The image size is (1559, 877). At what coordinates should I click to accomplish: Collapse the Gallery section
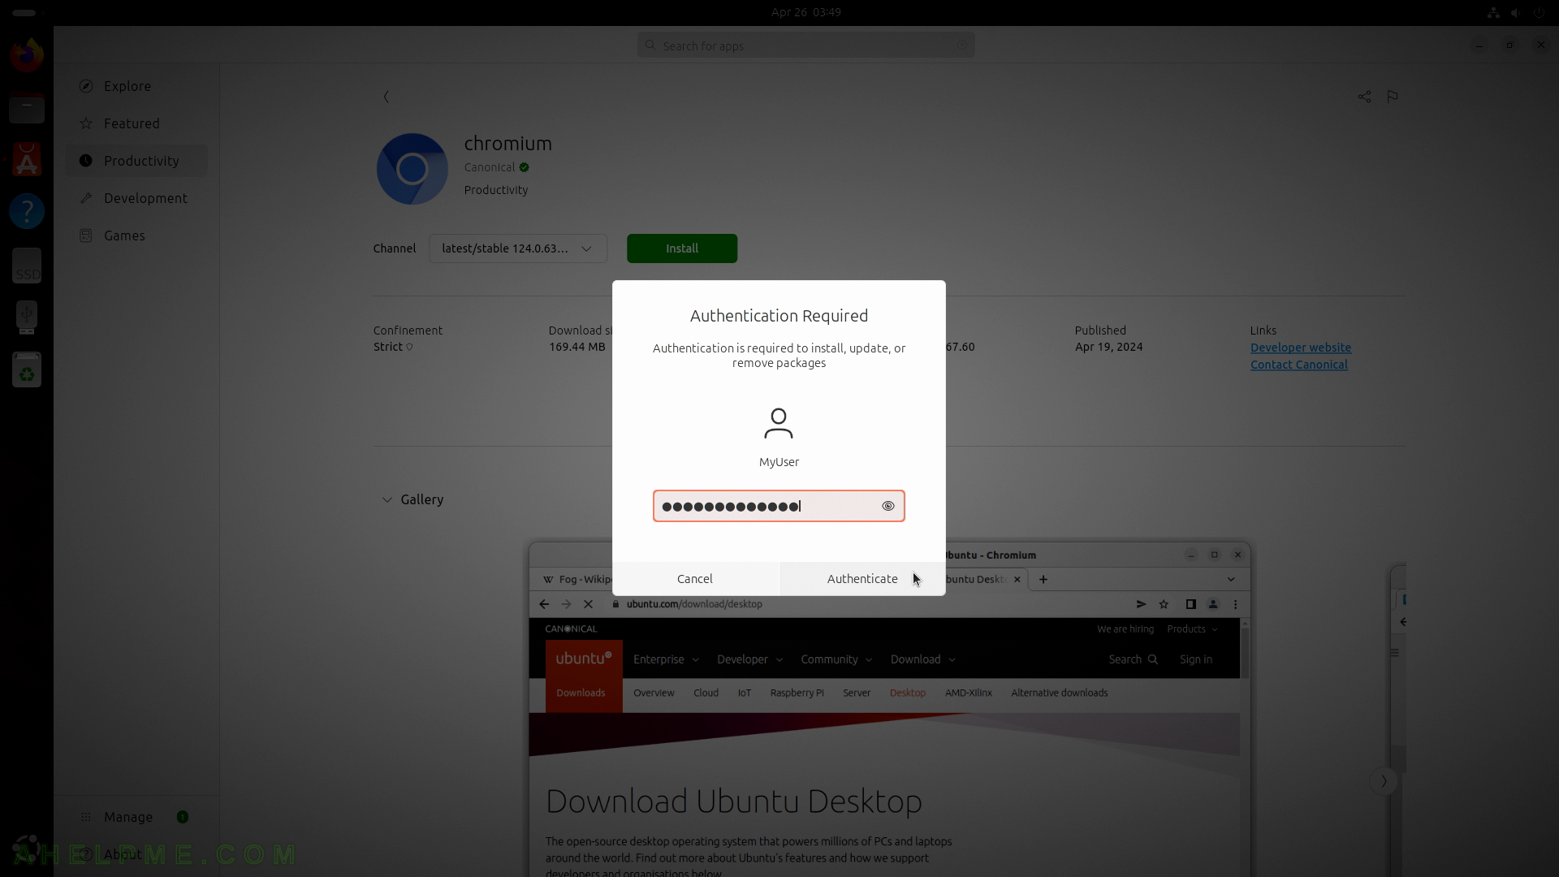click(x=387, y=499)
